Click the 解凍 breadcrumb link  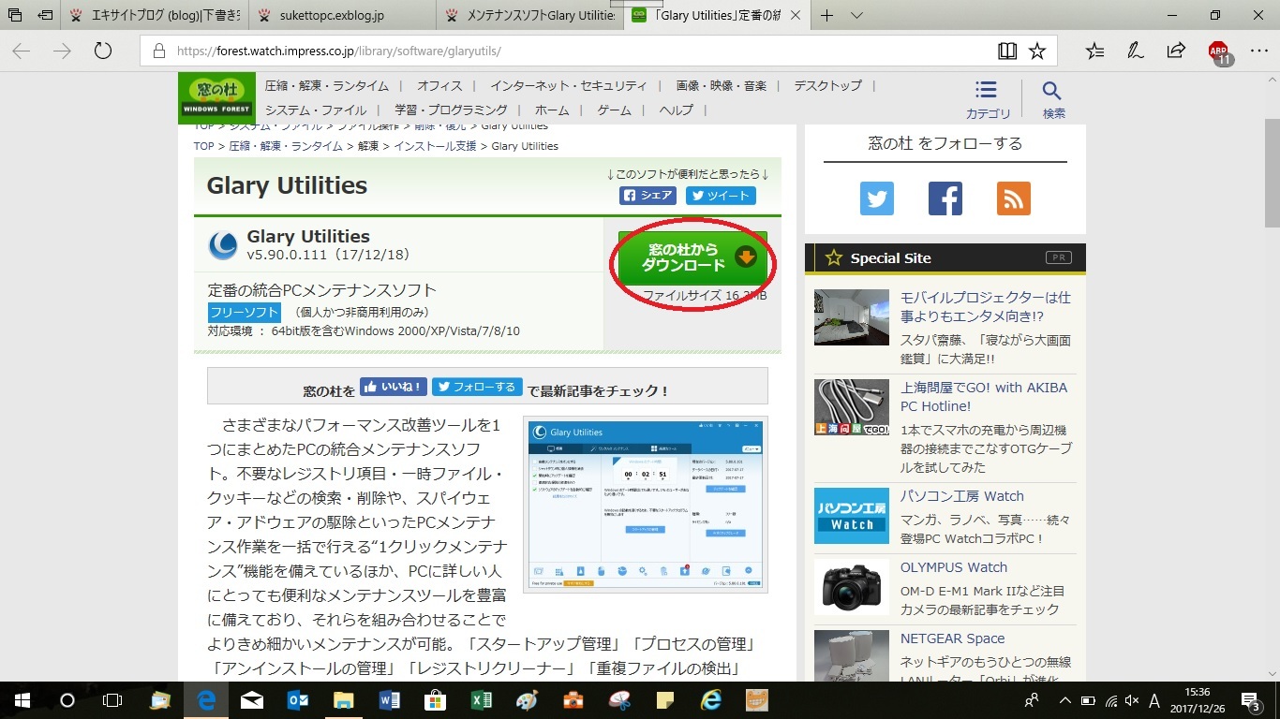367,146
